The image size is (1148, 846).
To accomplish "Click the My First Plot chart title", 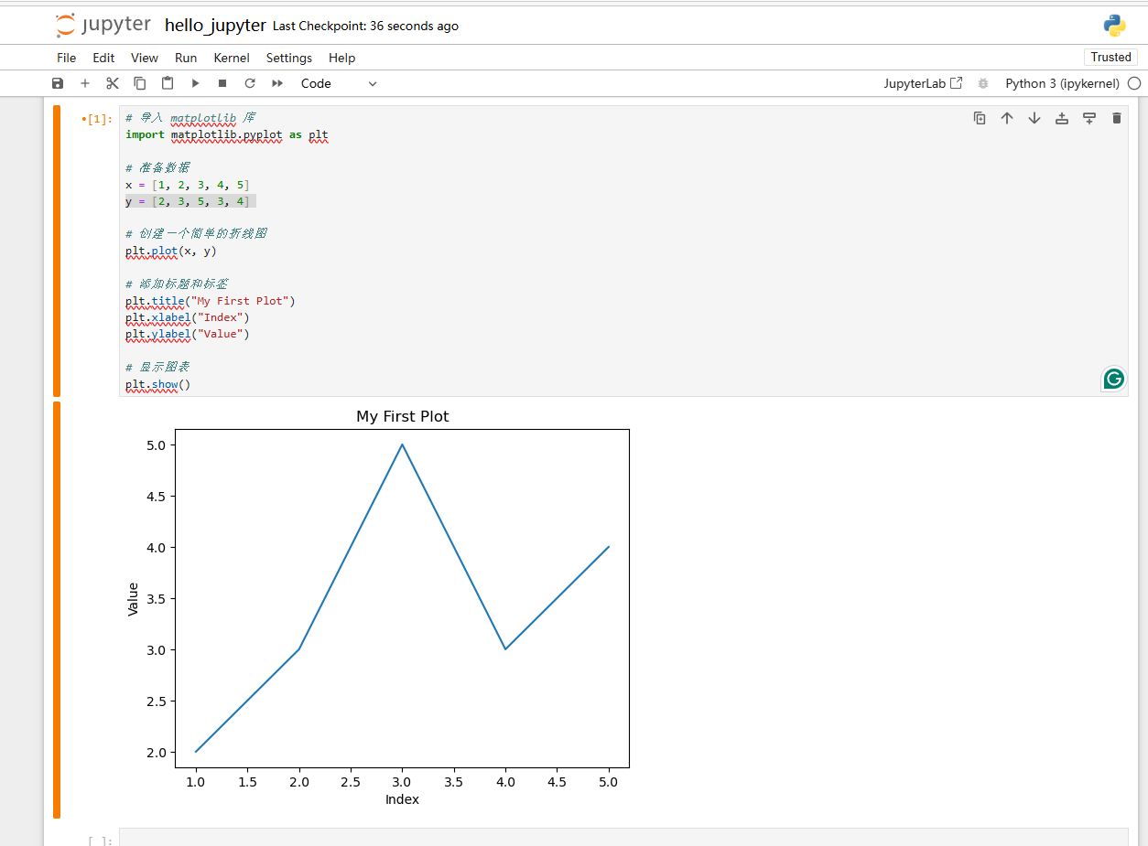I will (403, 416).
